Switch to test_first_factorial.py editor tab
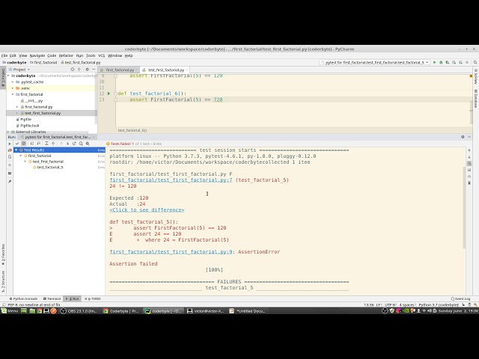The height and width of the screenshot is (359, 479). click(x=166, y=70)
